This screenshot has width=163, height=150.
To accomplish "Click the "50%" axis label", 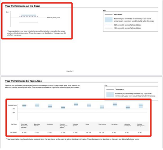I will (14, 112).
